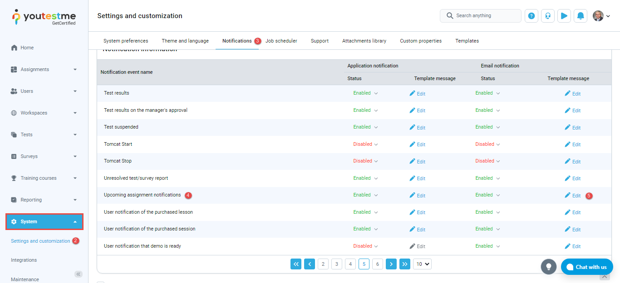
Task: Open the Chat with us button
Action: click(587, 267)
